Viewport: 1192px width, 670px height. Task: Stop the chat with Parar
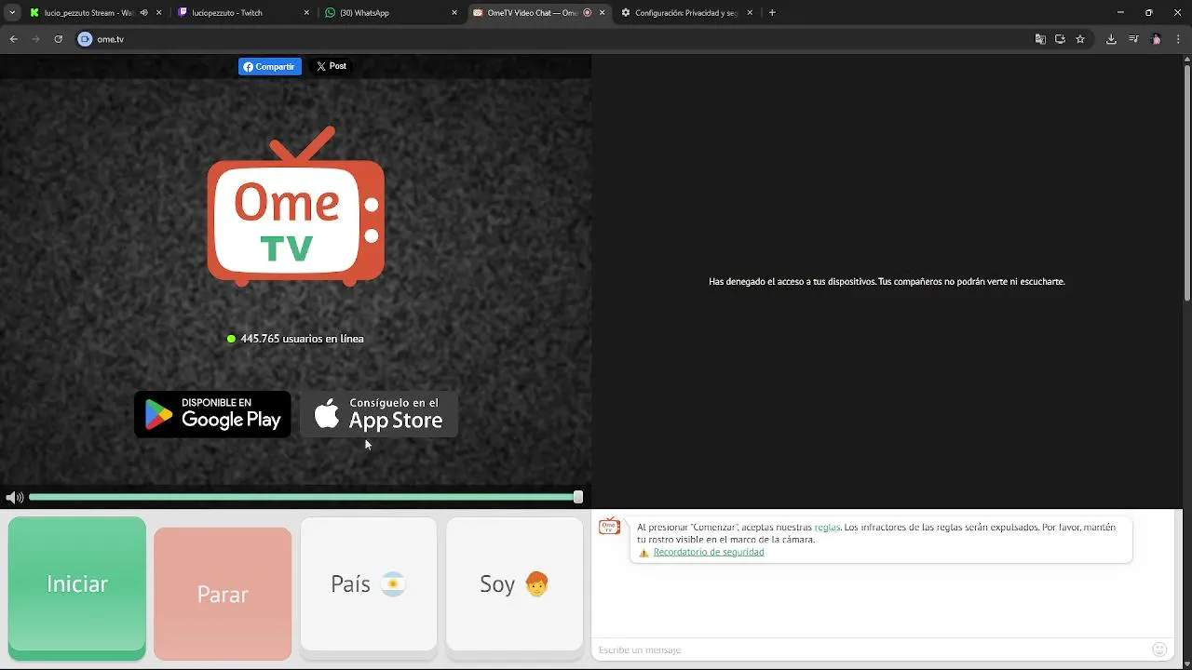(x=223, y=594)
